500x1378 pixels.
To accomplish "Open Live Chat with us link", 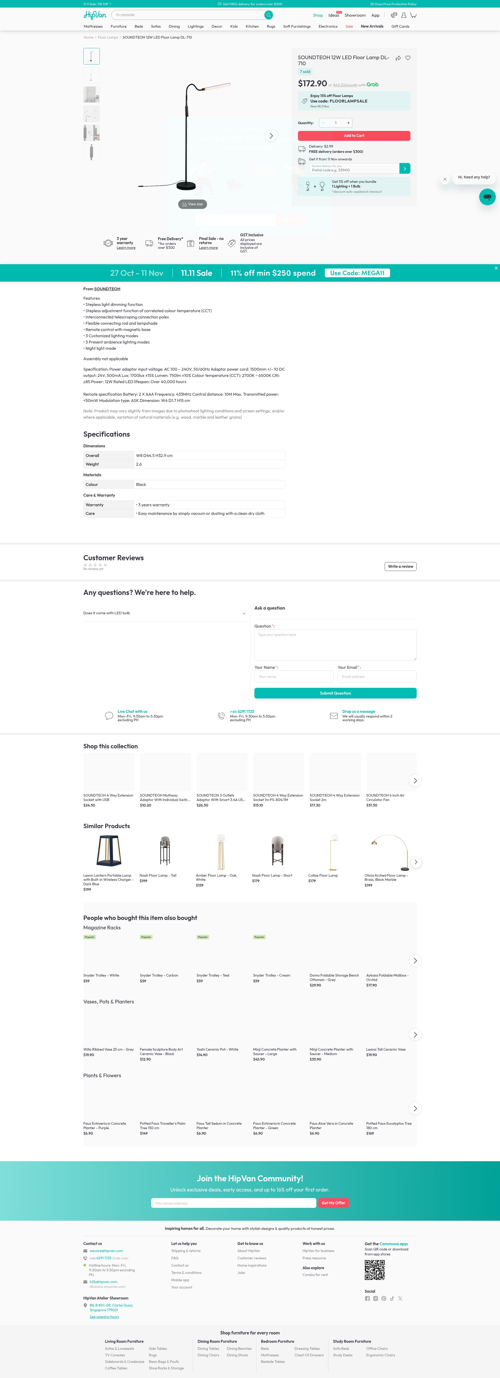I will coord(133,712).
